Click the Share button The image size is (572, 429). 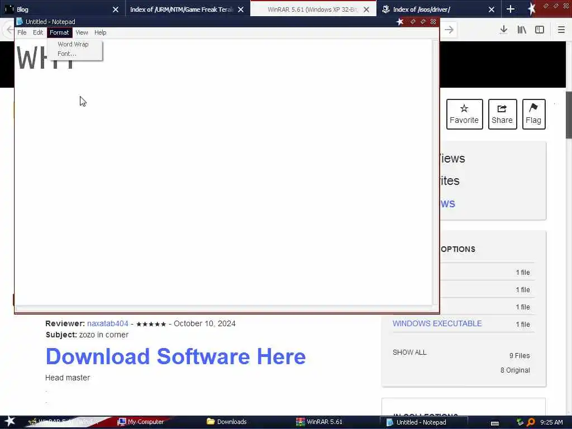tap(502, 114)
